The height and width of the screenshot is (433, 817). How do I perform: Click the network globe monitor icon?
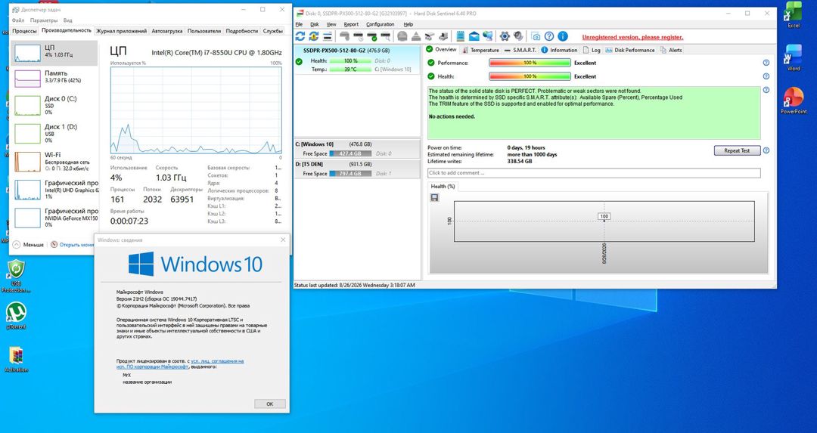pyautogui.click(x=488, y=36)
